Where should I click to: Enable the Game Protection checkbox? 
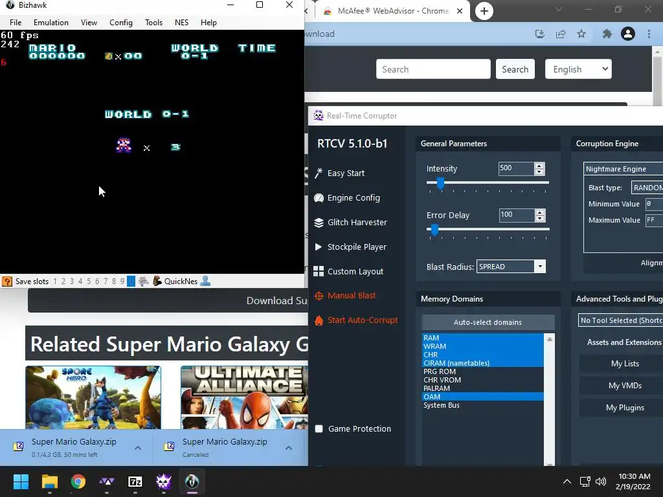point(319,429)
